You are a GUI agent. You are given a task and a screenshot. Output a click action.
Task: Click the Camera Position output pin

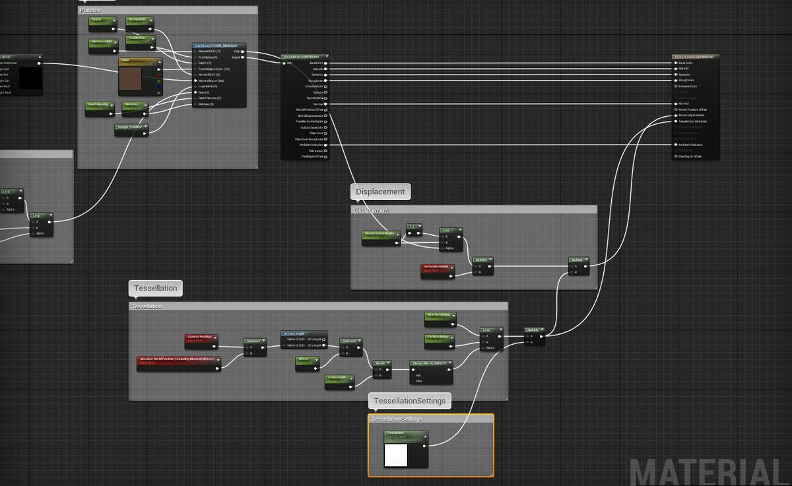(x=214, y=347)
